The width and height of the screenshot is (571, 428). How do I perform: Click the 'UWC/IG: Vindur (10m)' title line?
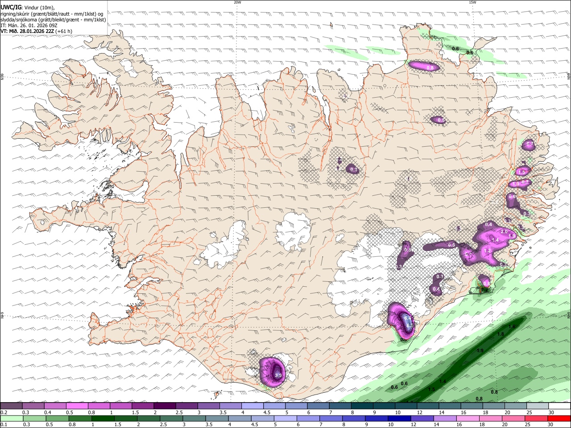(28, 7)
